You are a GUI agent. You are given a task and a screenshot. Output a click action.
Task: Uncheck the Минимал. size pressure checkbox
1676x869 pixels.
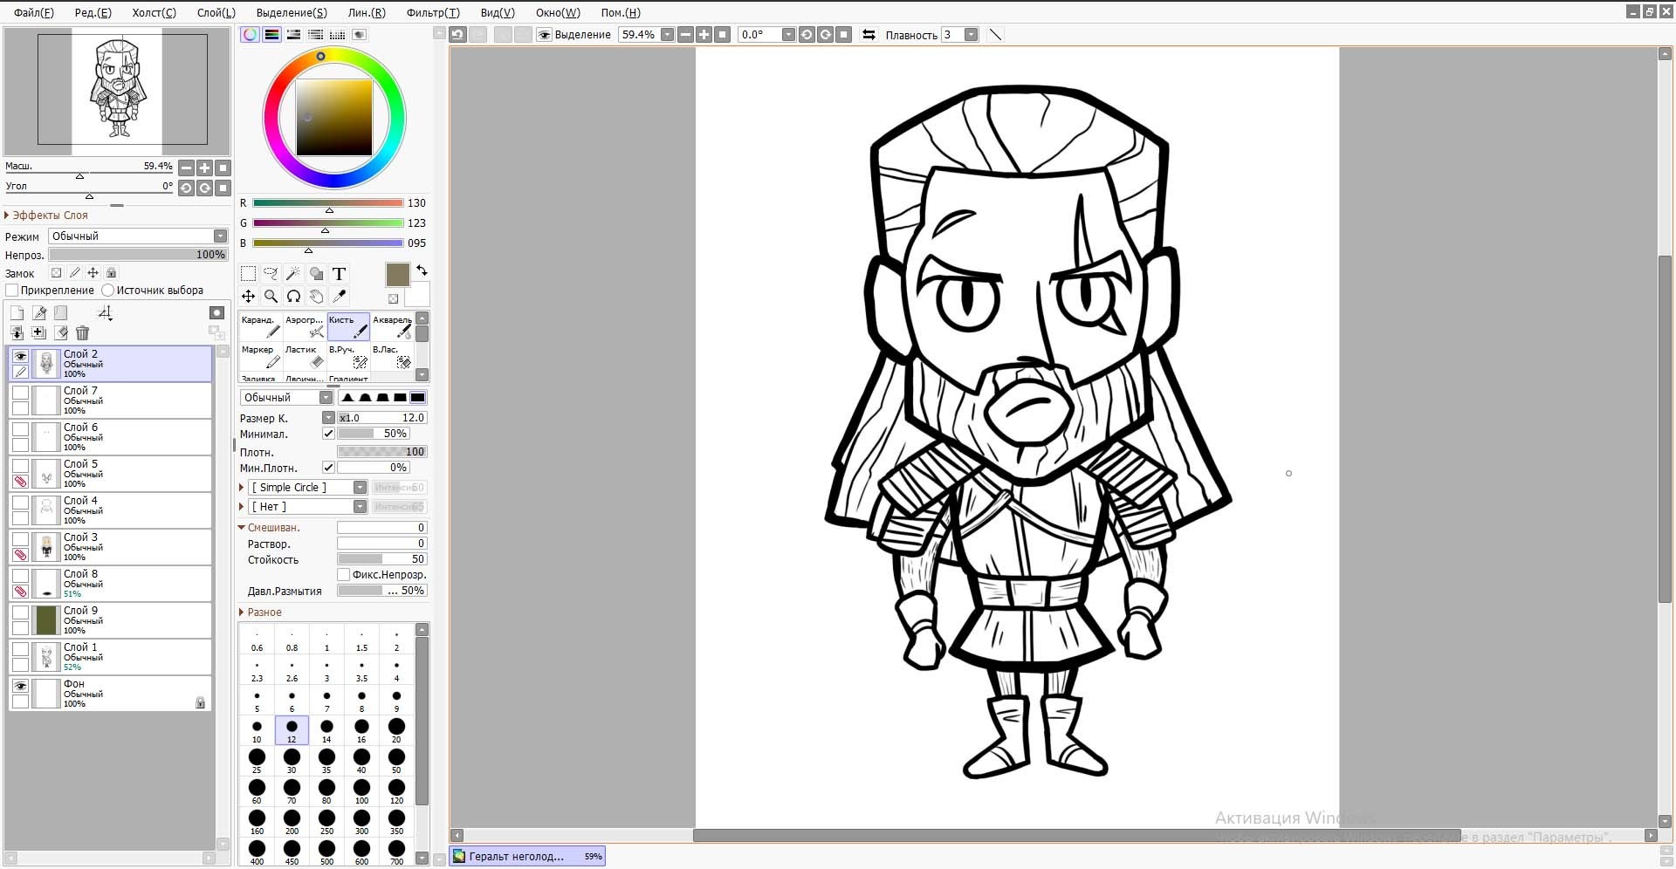(328, 434)
